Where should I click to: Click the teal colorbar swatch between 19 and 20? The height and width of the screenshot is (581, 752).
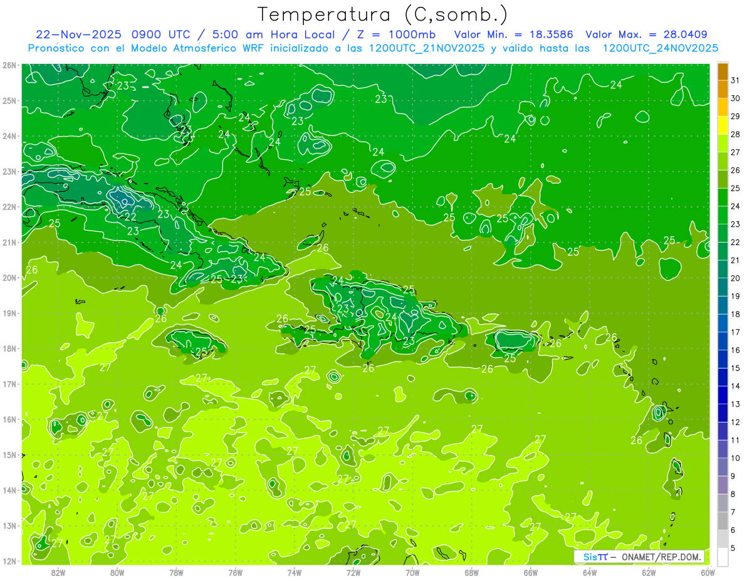coord(723,288)
